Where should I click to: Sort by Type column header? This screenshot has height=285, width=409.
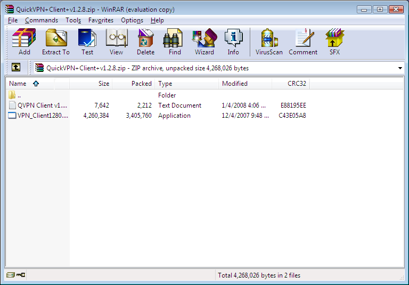pyautogui.click(x=187, y=84)
